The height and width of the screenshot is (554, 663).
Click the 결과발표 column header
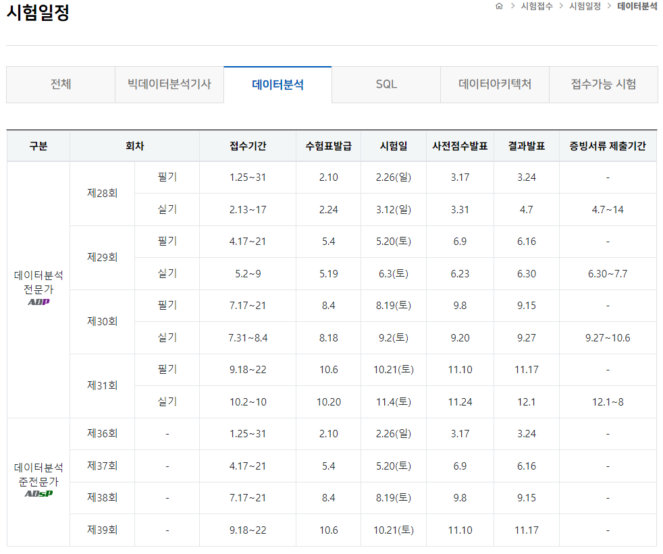527,146
